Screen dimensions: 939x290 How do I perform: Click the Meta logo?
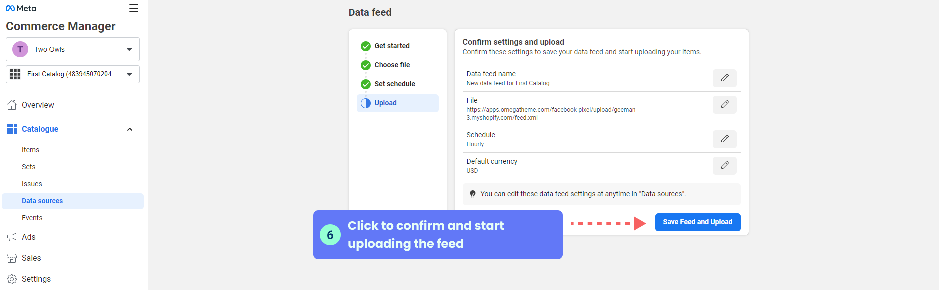pyautogui.click(x=21, y=8)
